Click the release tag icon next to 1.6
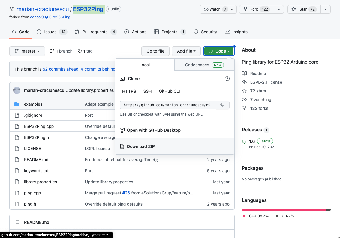Viewport: 340px width, 238px height. (244, 142)
